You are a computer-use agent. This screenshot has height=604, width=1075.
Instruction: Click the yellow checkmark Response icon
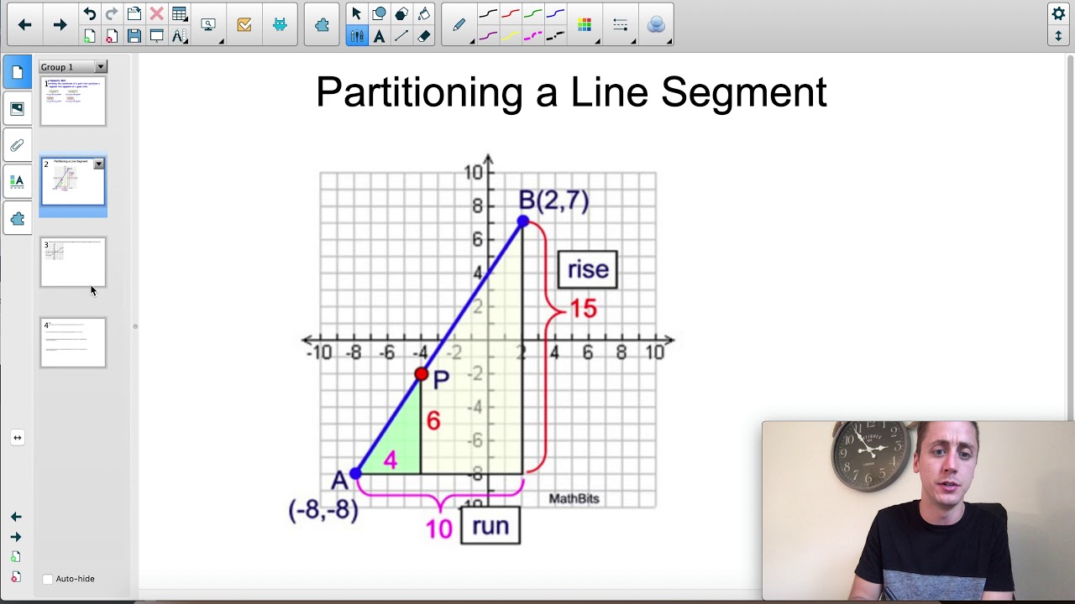click(244, 25)
